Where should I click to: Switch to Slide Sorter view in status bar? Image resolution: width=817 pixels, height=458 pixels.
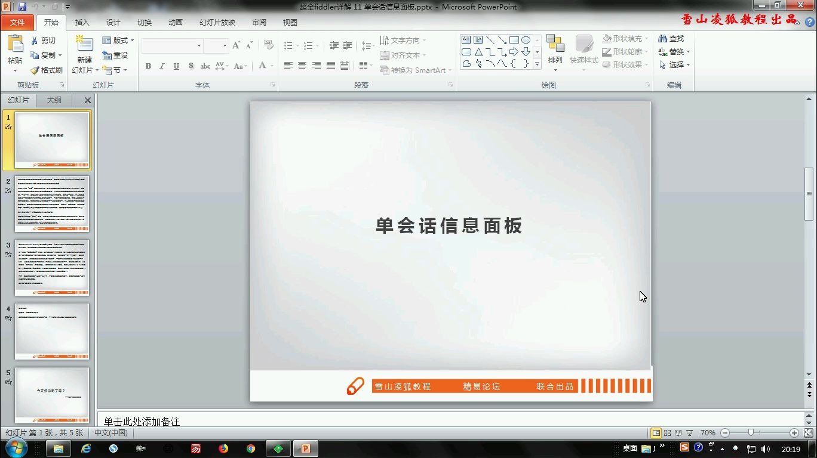tap(667, 433)
